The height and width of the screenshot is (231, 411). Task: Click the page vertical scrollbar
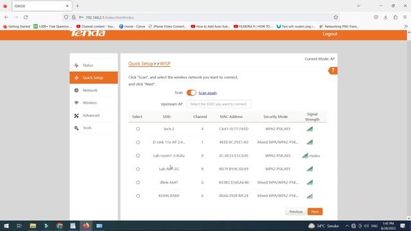409,125
